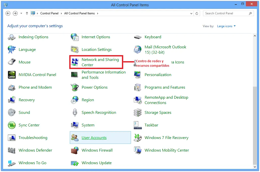Click the scrollbar down arrow
The image size is (260, 172).
click(255, 167)
